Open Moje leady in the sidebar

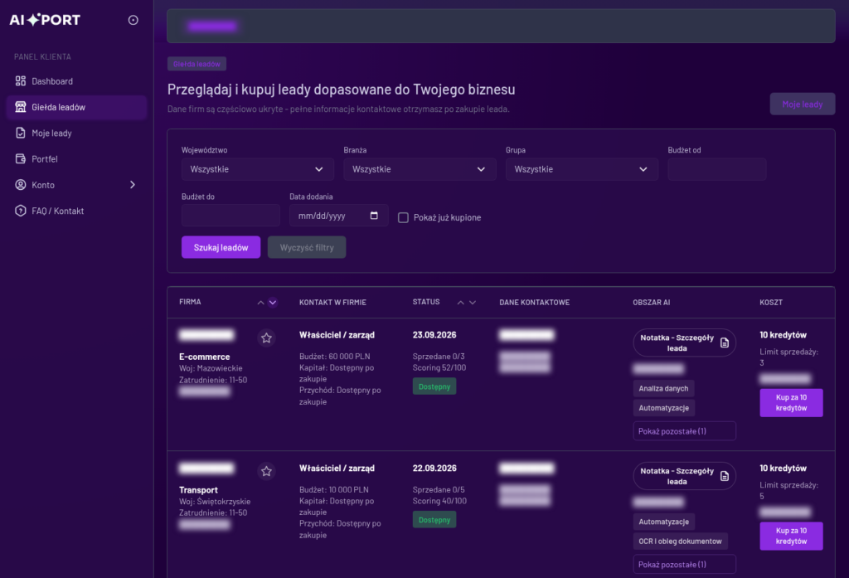76,133
